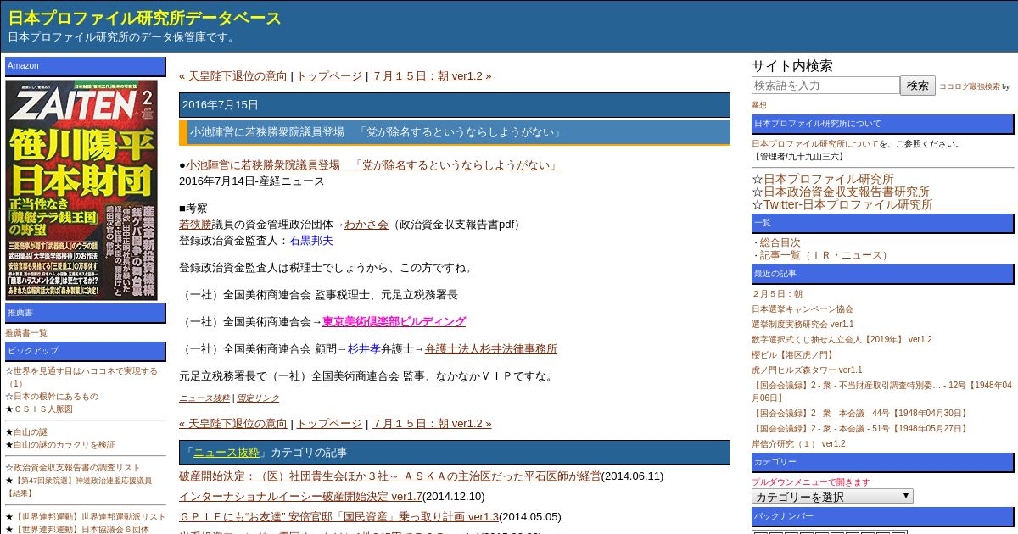This screenshot has width=1018, height=534.
Task: Open 【世界連邦運動】日本協議会６団体 link
Action: (81, 530)
